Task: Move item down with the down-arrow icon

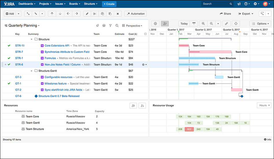Action: point(60,14)
